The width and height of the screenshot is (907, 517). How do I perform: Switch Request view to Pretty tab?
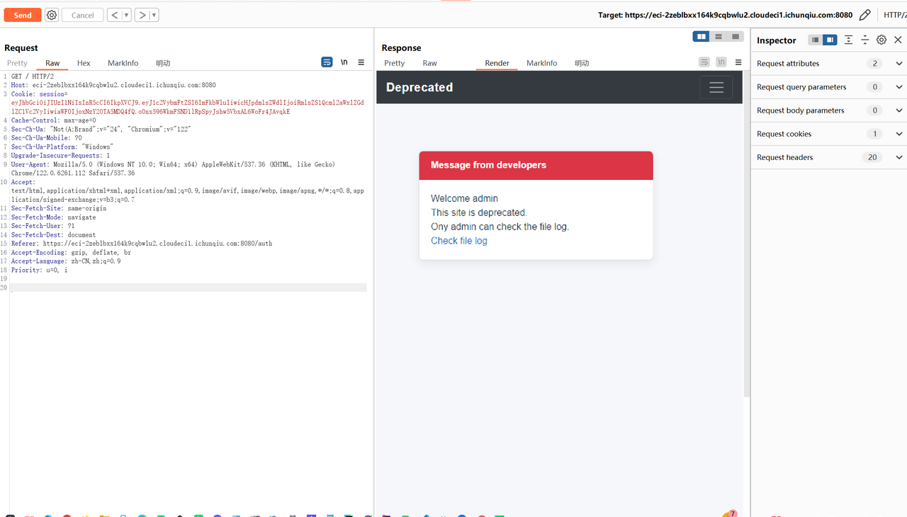coord(17,63)
